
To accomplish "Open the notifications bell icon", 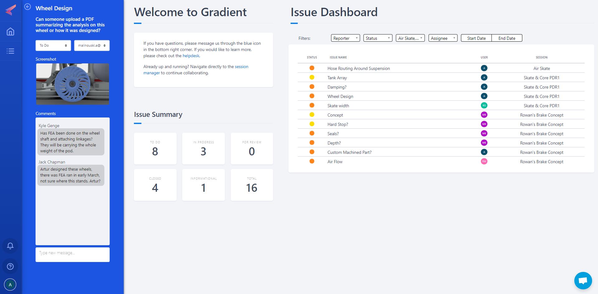I will [10, 246].
